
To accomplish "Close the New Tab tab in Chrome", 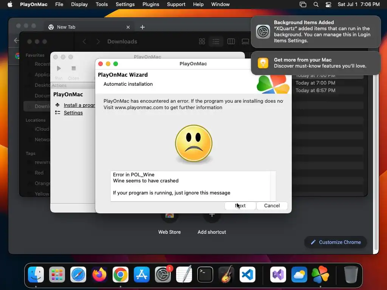I will tap(128, 27).
